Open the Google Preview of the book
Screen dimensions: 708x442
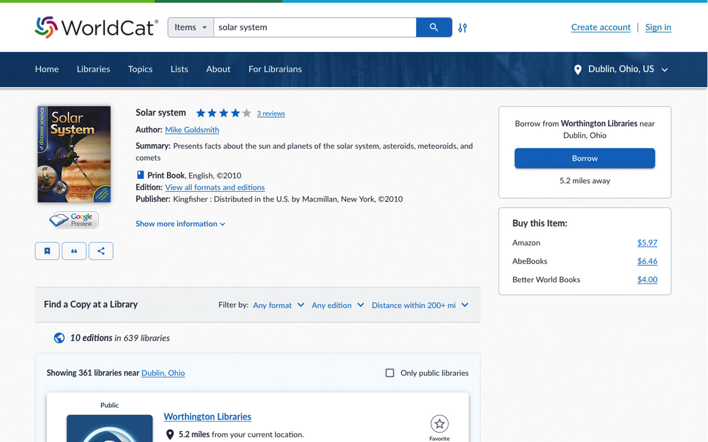[x=73, y=220]
